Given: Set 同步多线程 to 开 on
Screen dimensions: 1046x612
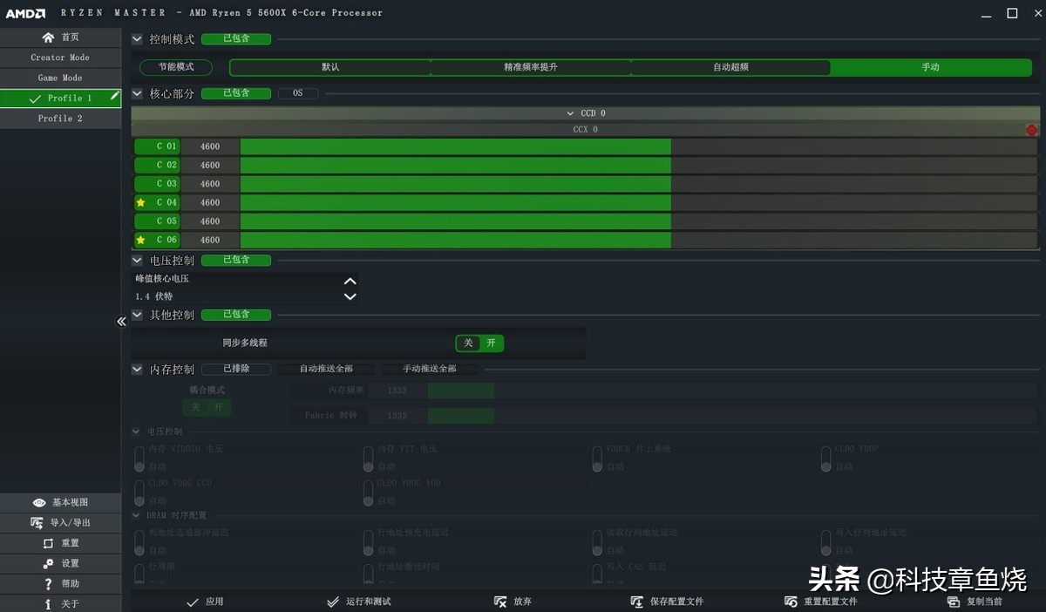Looking at the screenshot, I should point(492,343).
